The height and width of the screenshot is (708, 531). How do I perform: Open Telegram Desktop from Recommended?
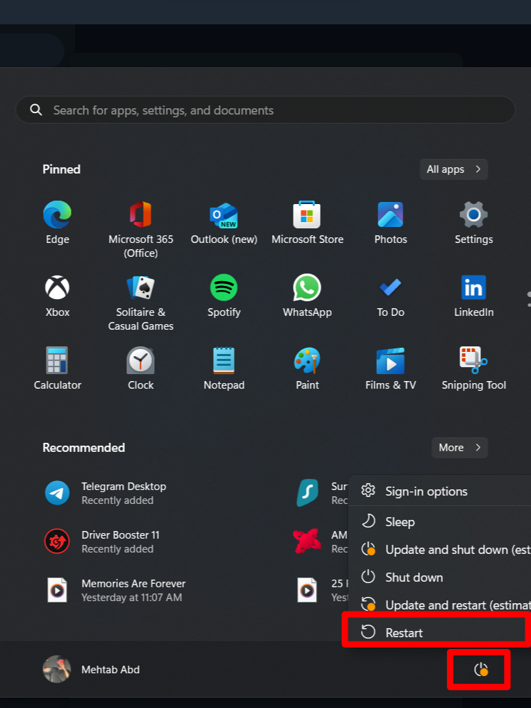[106, 493]
